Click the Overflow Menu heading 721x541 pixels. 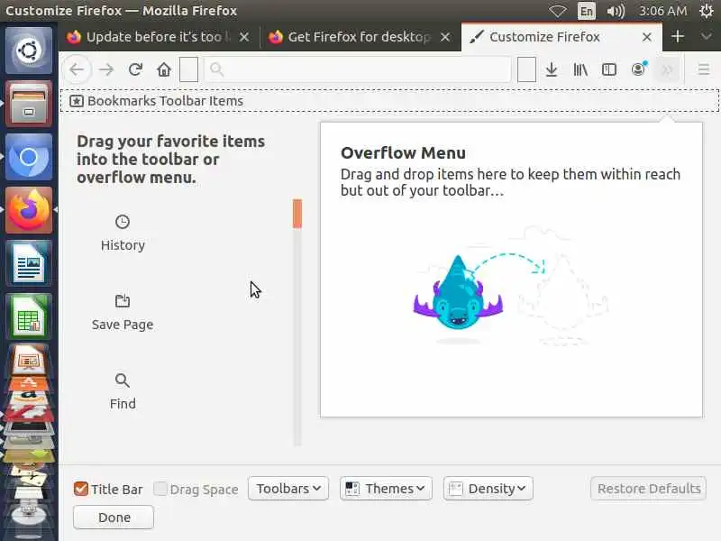tap(403, 152)
